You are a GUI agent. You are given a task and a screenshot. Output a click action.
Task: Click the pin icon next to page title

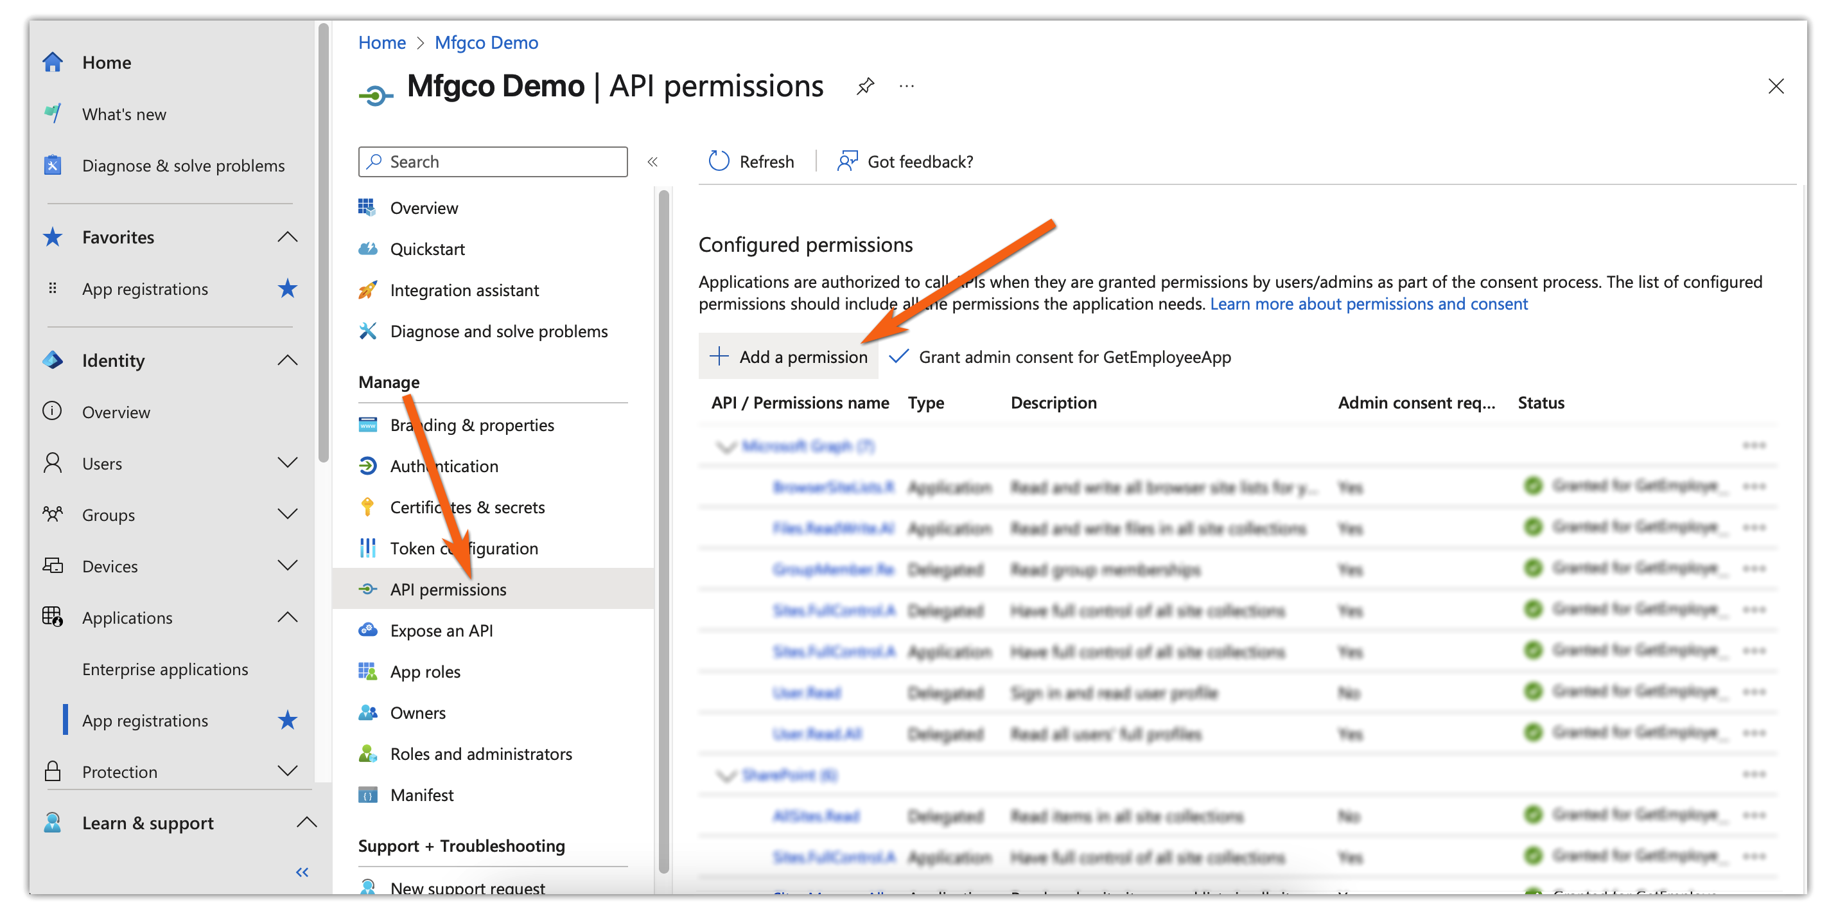pyautogui.click(x=865, y=87)
